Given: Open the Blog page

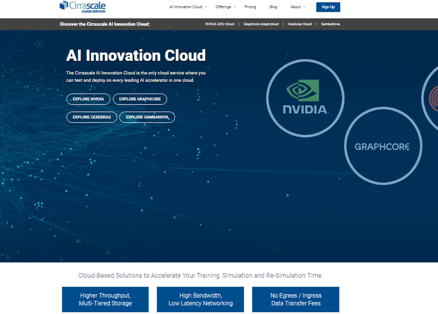Looking at the screenshot, I should click(273, 7).
